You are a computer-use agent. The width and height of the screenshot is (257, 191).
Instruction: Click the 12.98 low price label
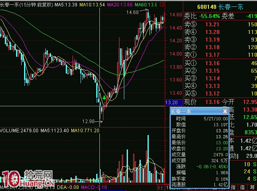pyautogui.click(x=88, y=121)
